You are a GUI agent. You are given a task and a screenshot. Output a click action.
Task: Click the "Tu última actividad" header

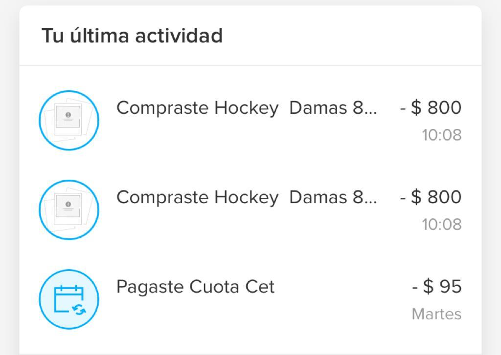[x=132, y=36]
